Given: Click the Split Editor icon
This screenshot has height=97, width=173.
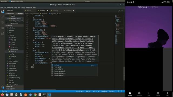Looking at the screenshot, I should point(119,11).
